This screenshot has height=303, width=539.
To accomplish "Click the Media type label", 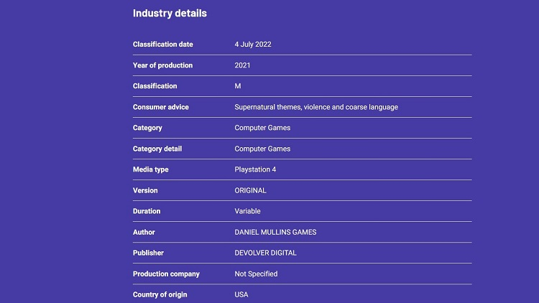I will pyautogui.click(x=150, y=169).
